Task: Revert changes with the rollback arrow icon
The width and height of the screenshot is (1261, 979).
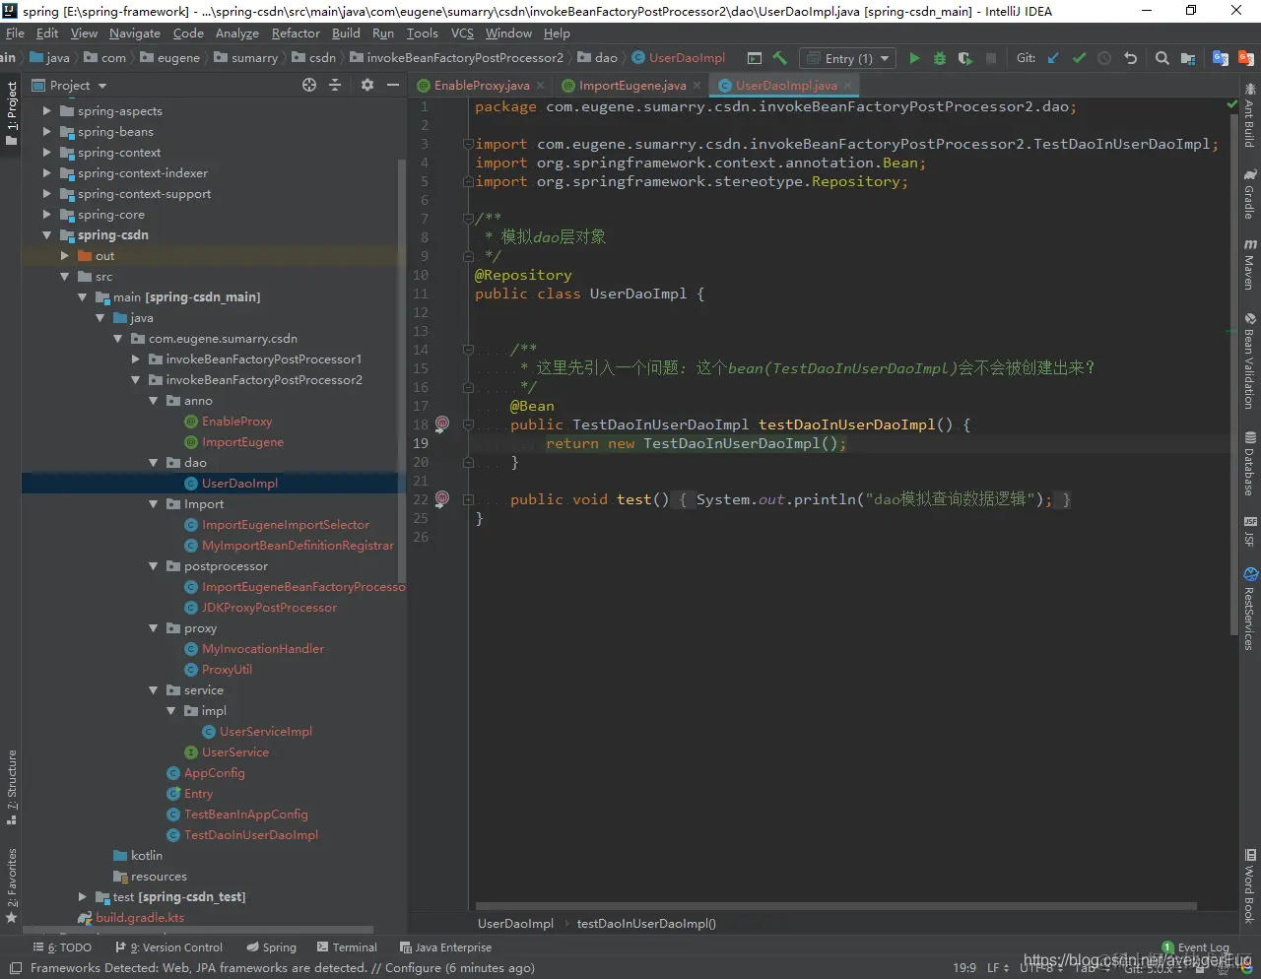Action: pyautogui.click(x=1130, y=59)
